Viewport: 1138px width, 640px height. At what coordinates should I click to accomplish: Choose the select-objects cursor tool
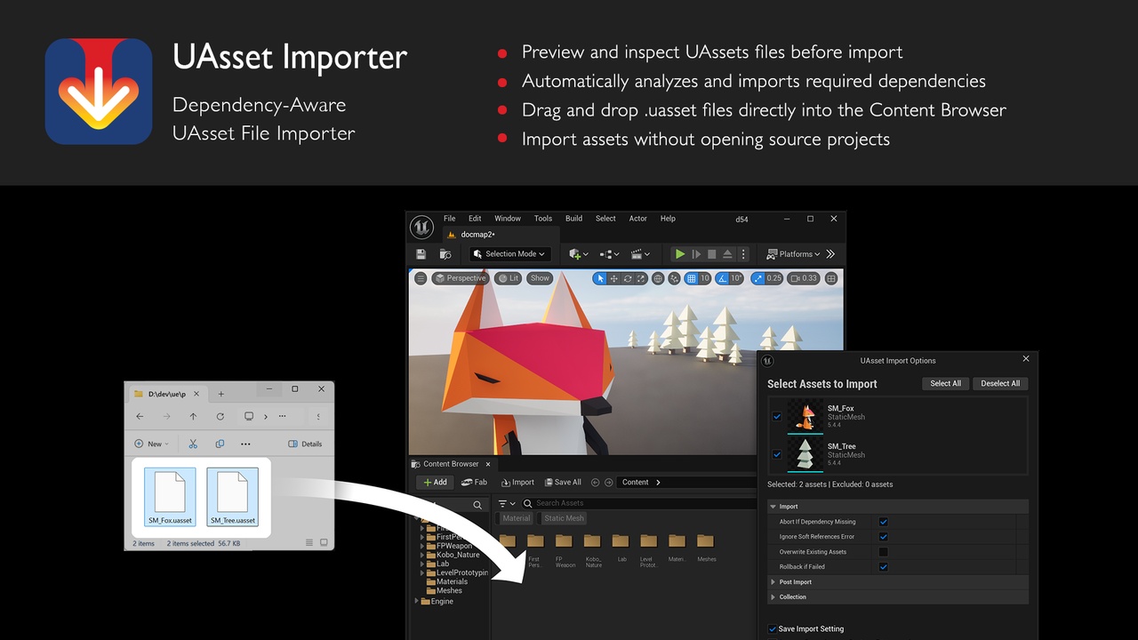coord(601,278)
